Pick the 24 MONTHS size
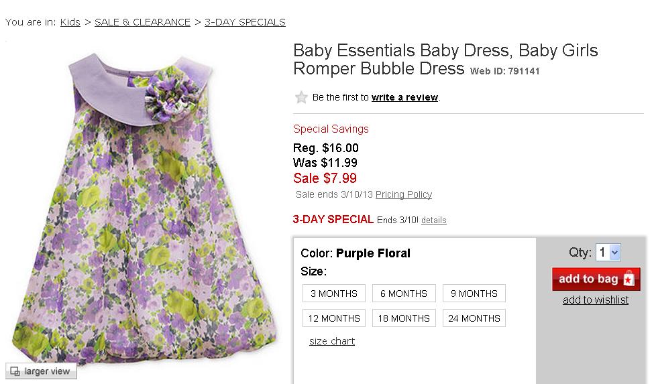The height and width of the screenshot is (384, 654). pyautogui.click(x=474, y=318)
